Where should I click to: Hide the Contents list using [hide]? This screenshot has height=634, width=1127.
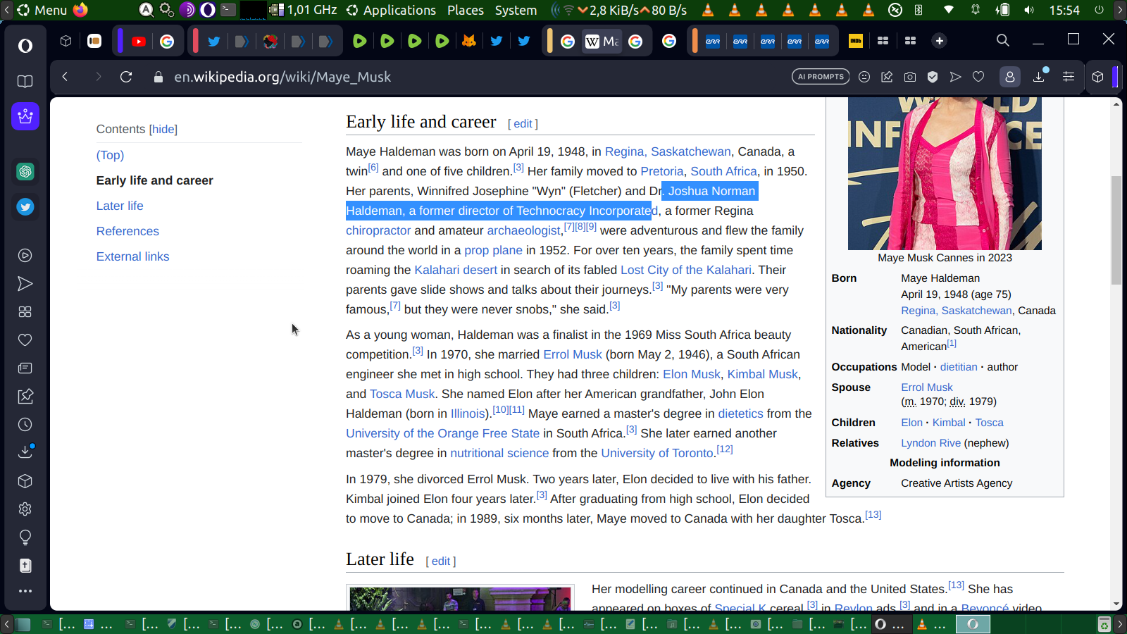163,129
